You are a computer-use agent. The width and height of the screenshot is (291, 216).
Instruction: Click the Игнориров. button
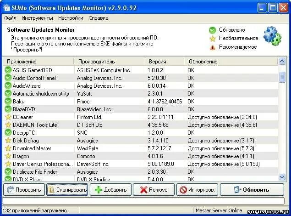click(197, 190)
